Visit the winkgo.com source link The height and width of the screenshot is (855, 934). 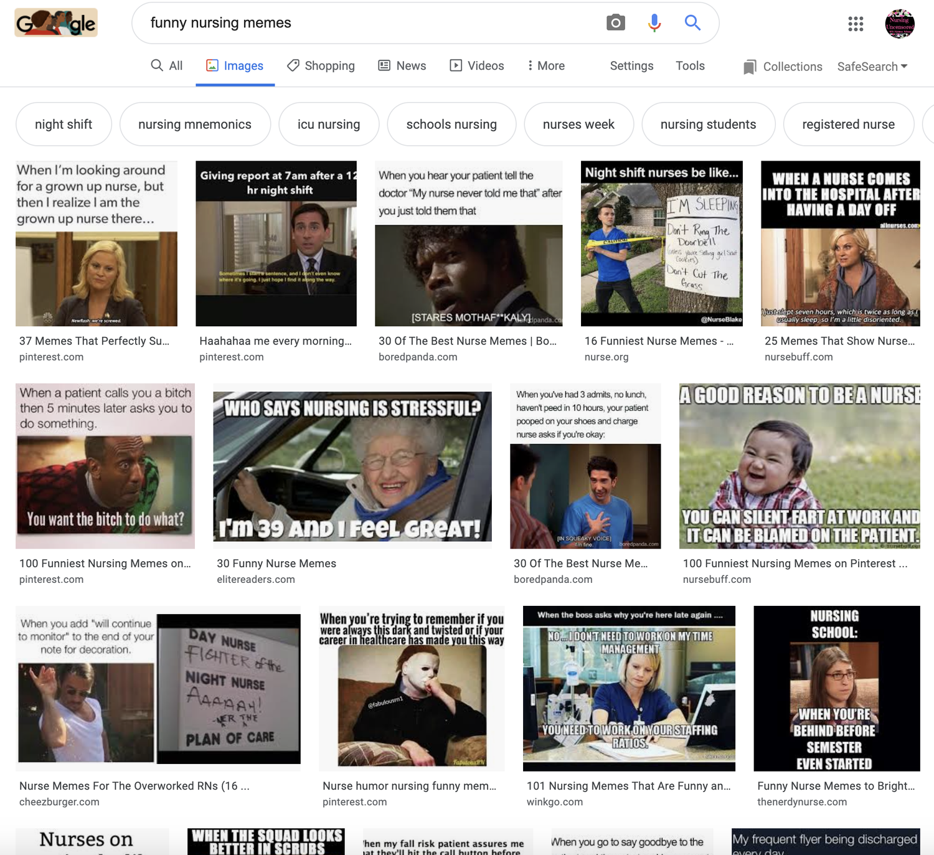click(555, 802)
